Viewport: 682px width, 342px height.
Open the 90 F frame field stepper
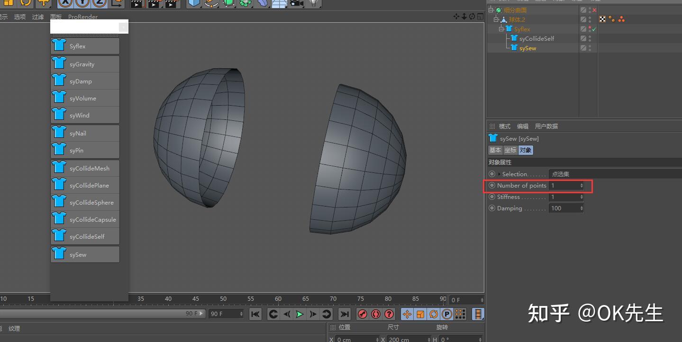241,314
